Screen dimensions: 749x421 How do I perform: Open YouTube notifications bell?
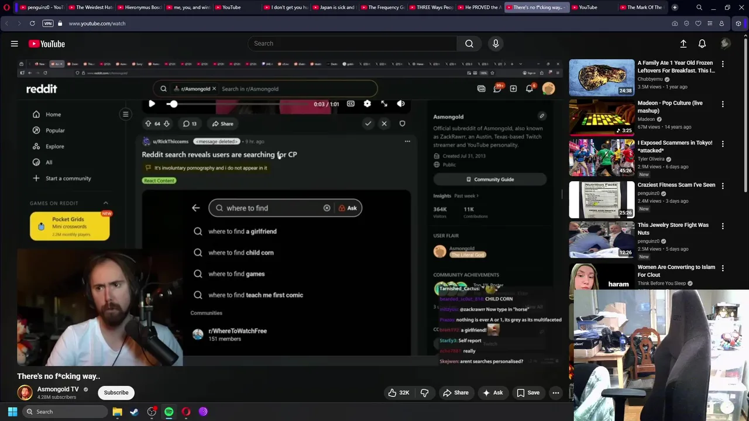[702, 44]
